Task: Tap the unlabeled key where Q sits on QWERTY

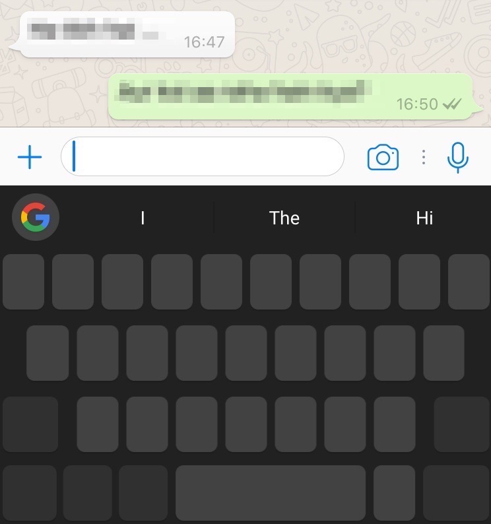Action: tap(23, 282)
